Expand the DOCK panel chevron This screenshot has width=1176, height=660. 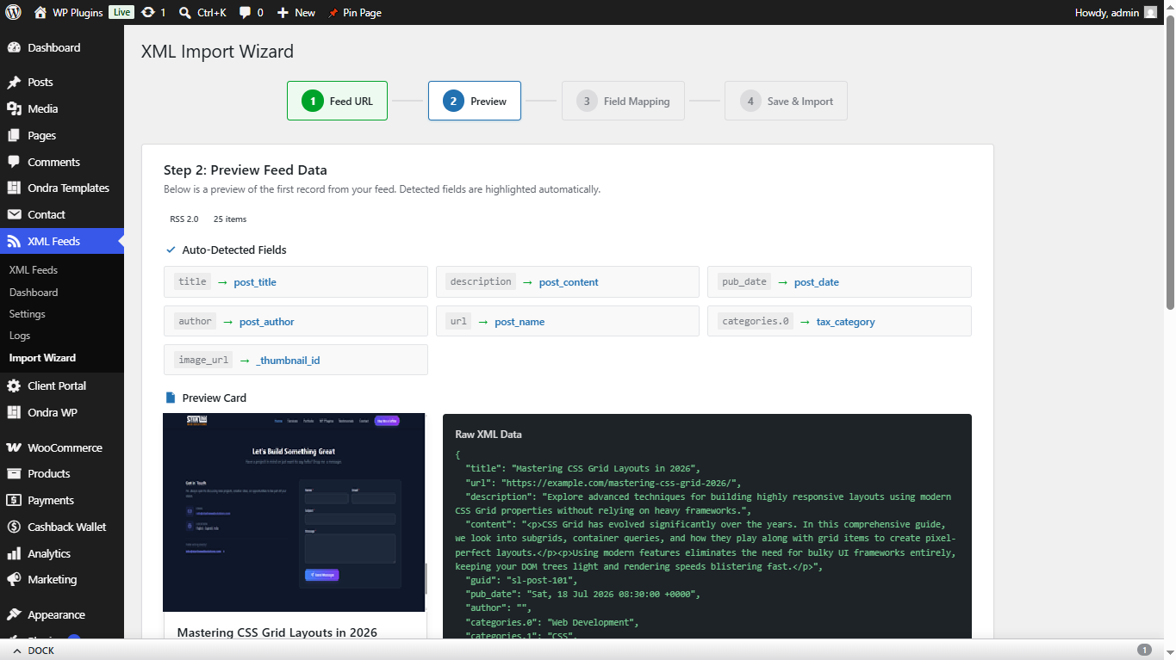pos(16,651)
